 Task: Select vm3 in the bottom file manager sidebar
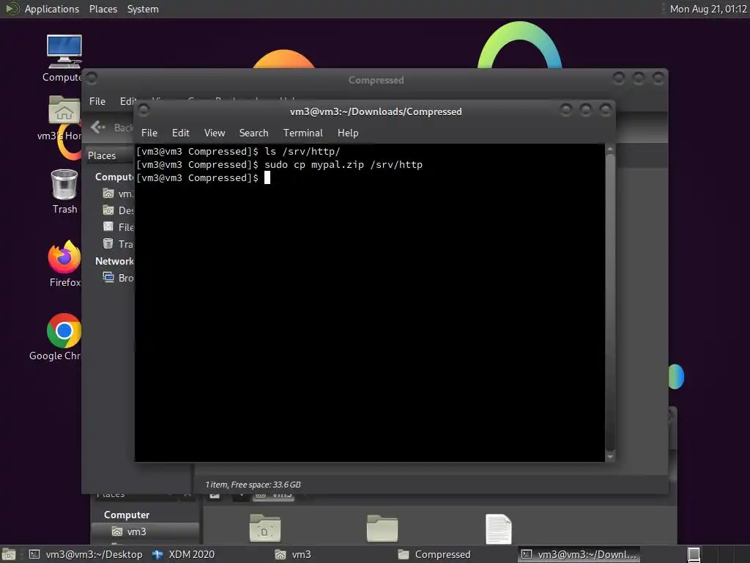pyautogui.click(x=144, y=531)
